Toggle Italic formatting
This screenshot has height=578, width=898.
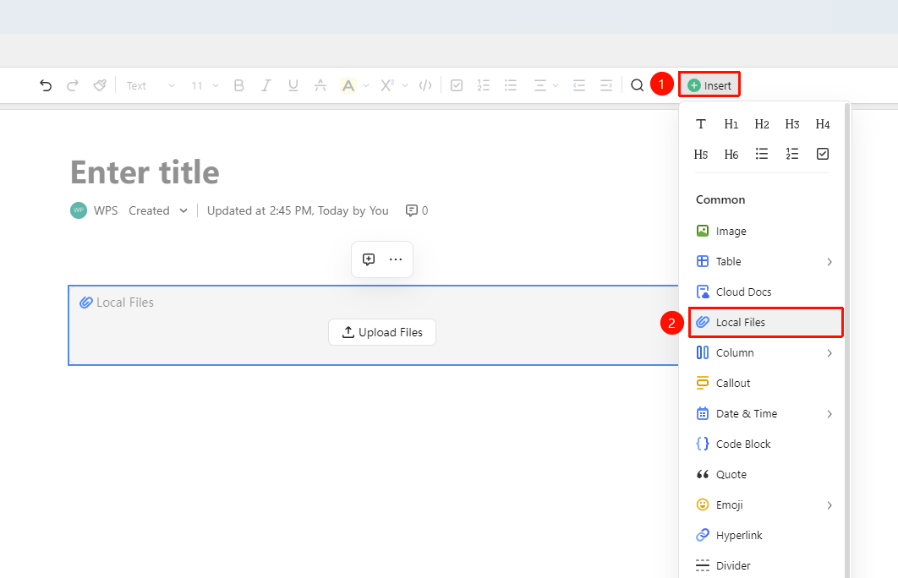266,86
